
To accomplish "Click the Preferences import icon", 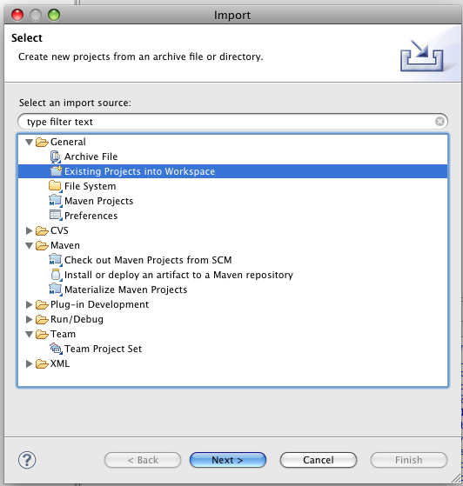I will pyautogui.click(x=56, y=216).
